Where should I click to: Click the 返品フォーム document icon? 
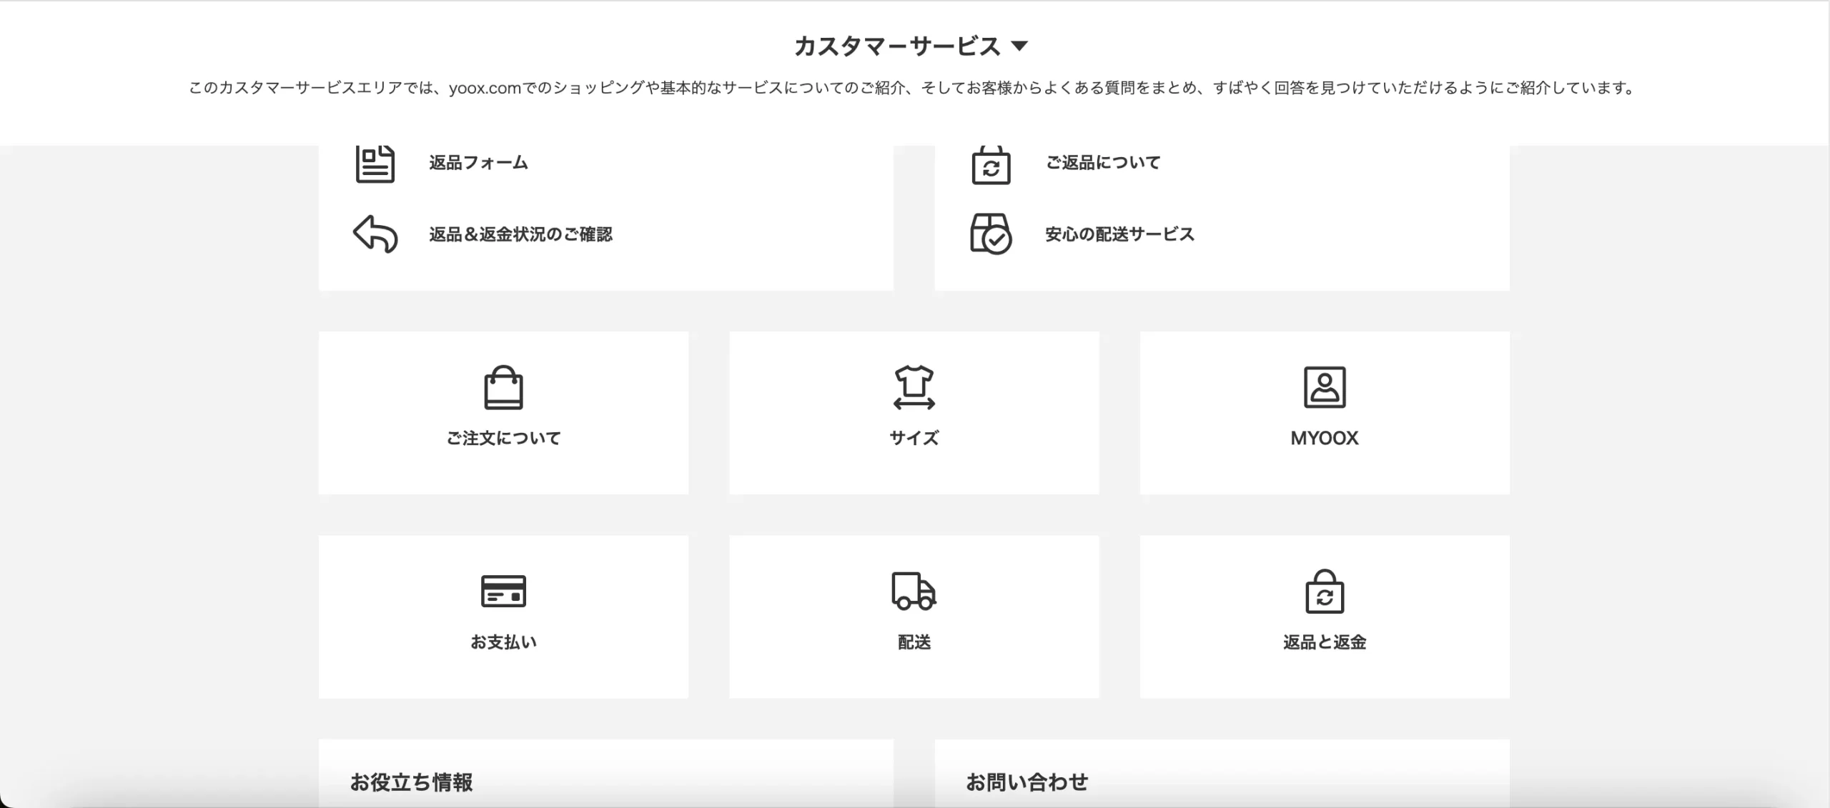pos(375,164)
